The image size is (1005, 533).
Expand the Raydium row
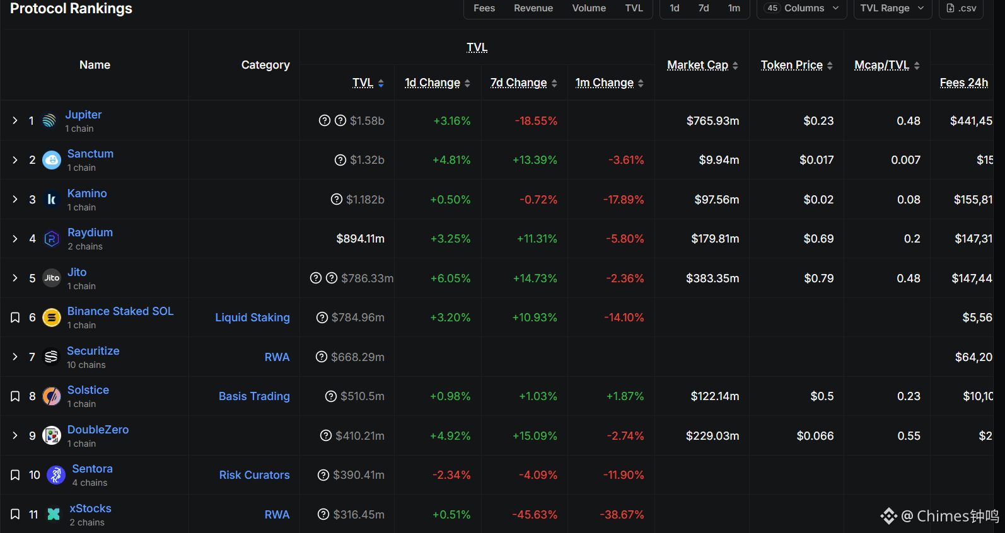pos(15,239)
